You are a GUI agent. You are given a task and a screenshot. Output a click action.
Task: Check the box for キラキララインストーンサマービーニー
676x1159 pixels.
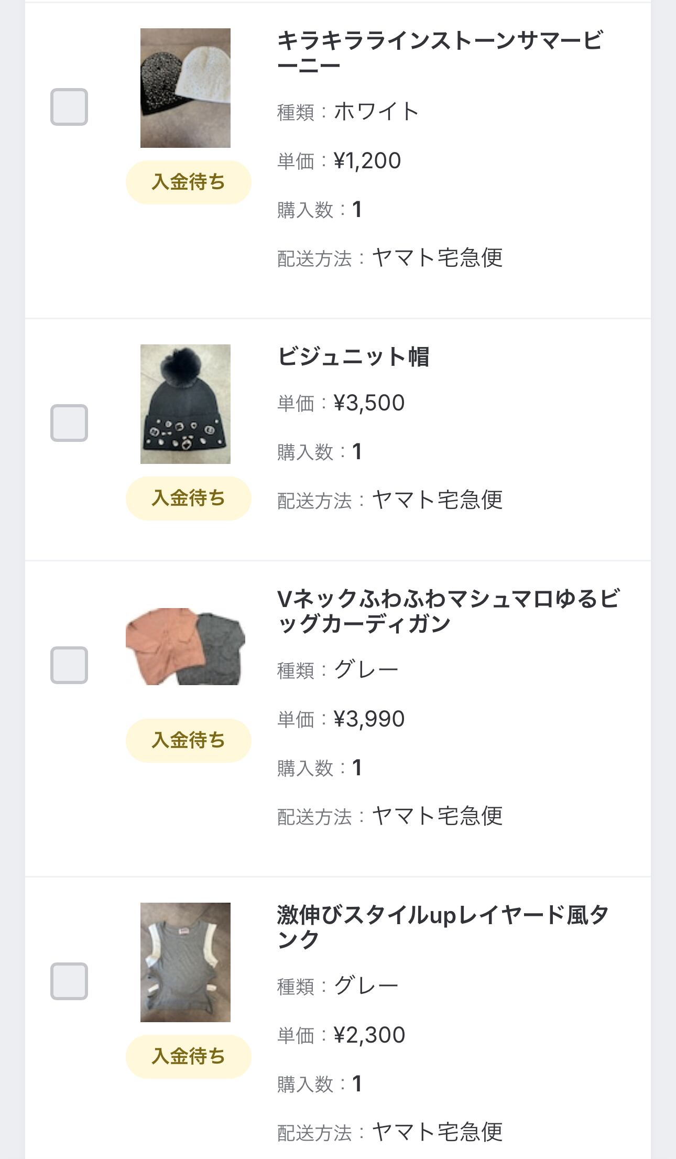(69, 107)
